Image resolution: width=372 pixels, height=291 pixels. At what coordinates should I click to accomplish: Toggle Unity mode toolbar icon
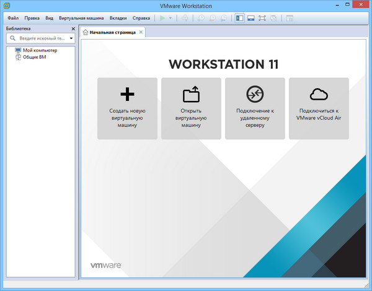[x=273, y=19]
